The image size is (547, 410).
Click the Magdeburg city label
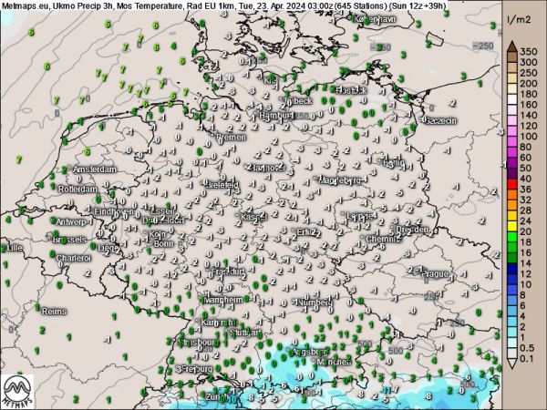[342, 180]
